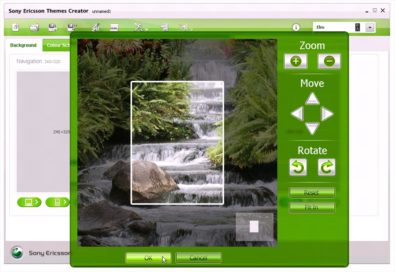Click the Fit In button
Image resolution: width=395 pixels, height=272 pixels.
pyautogui.click(x=312, y=207)
